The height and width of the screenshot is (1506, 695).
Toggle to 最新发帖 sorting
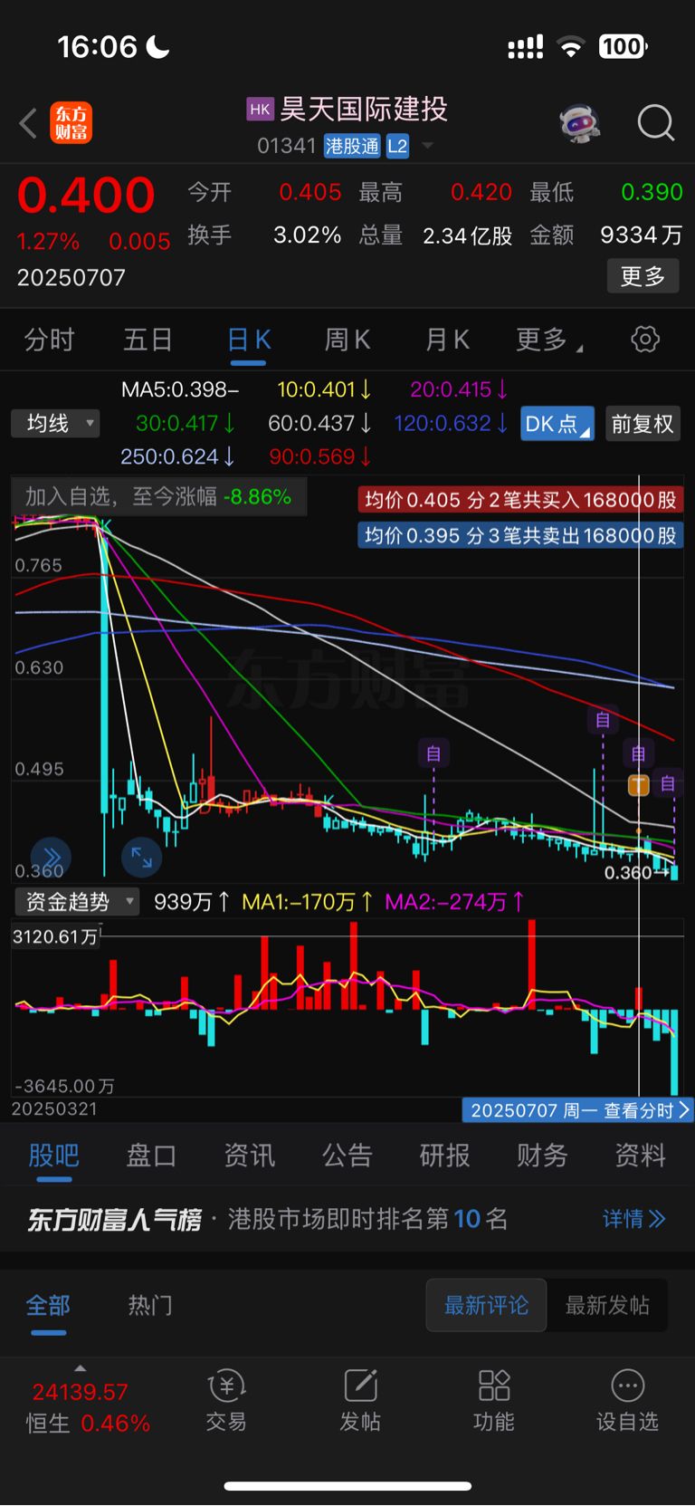coord(607,1305)
